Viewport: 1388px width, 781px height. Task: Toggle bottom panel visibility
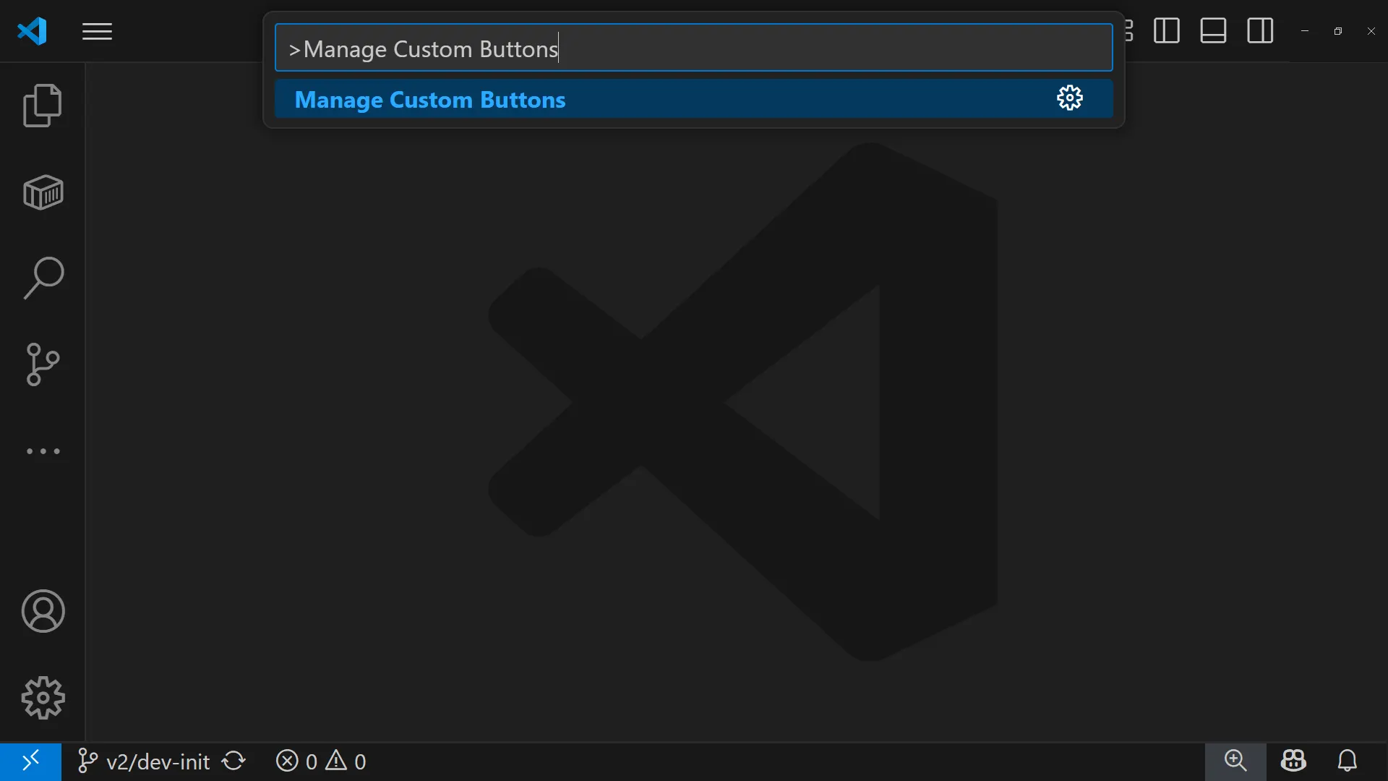(1213, 31)
